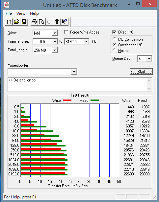Image resolution: width=159 pixels, height=202 pixels.
Task: Save results with the floppy disk icon
Action: coord(24,22)
